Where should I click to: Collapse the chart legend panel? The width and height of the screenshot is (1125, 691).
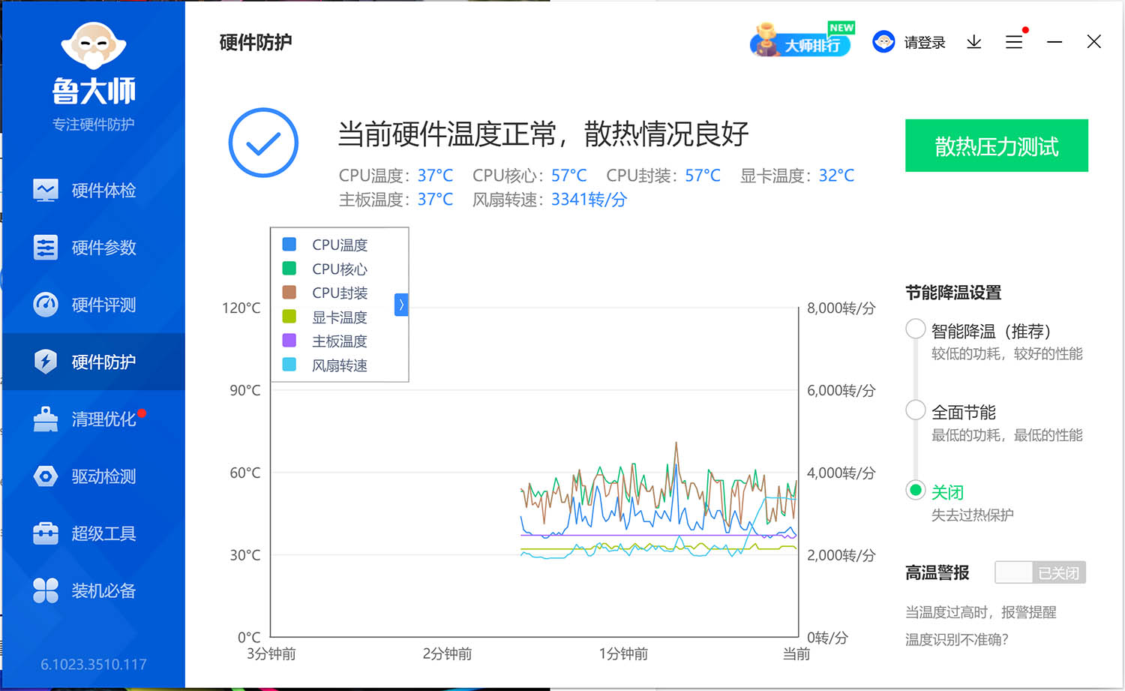(x=401, y=305)
